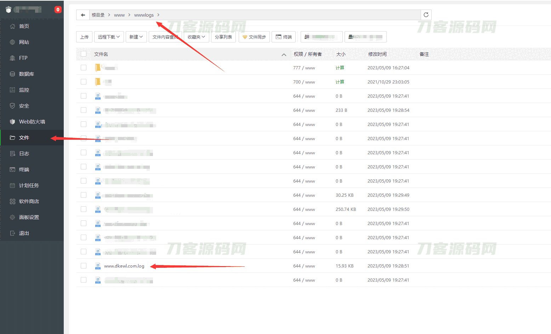Open the 新建 dropdown menu
Screen dimensions: 551x334
136,37
